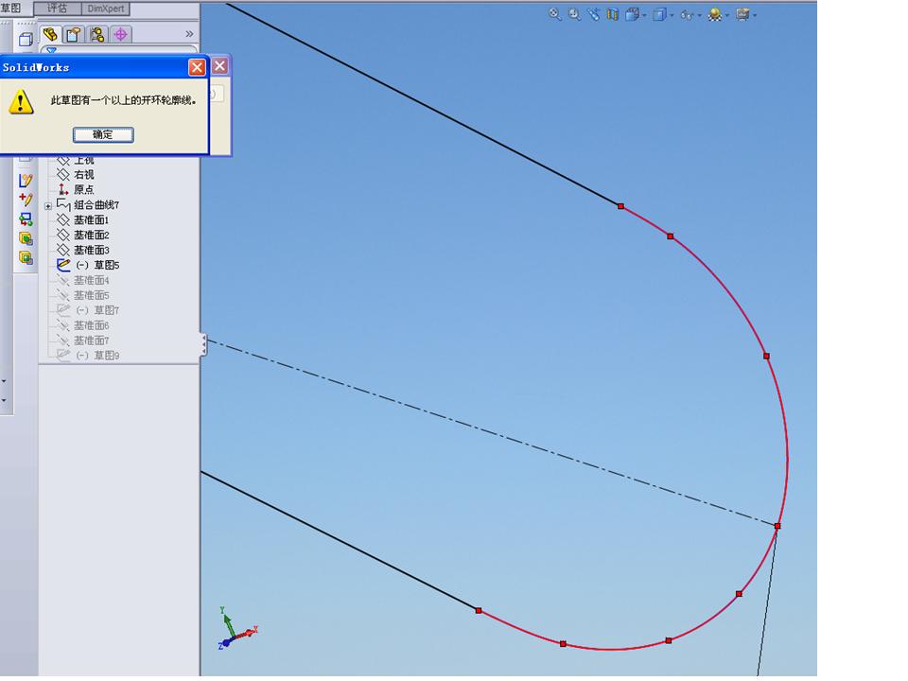Select suppressed (-) 草图9 in feature tree

click(x=97, y=355)
